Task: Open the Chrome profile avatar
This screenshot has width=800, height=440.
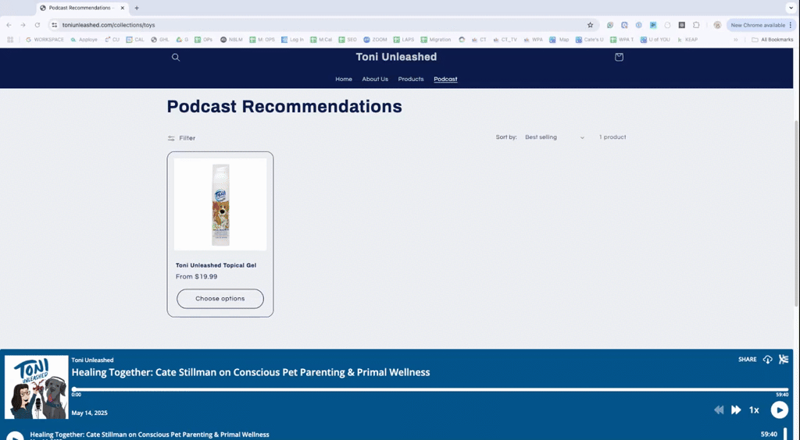Action: pyautogui.click(x=717, y=25)
